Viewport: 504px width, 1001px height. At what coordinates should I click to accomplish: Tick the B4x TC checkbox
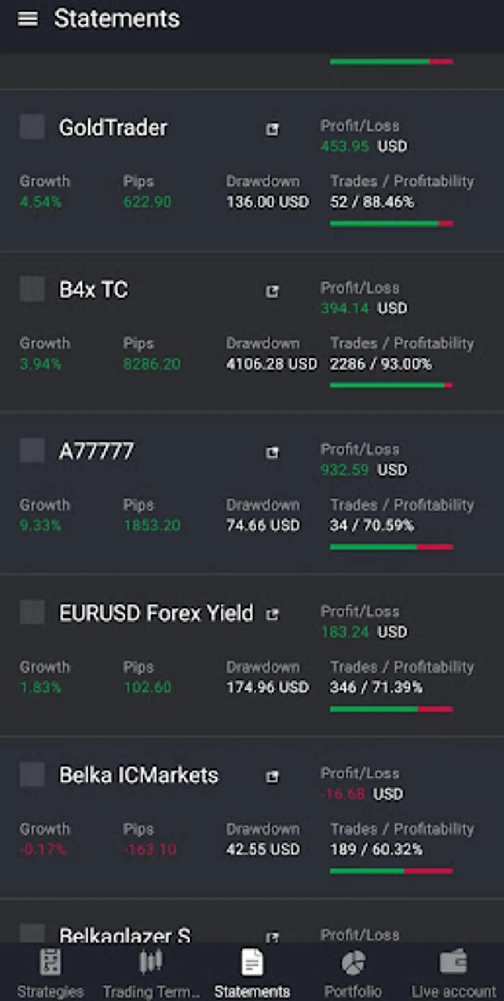pyautogui.click(x=32, y=289)
